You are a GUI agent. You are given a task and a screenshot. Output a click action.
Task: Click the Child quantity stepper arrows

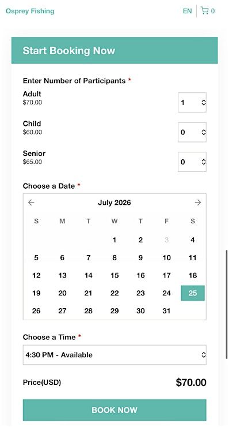click(x=204, y=132)
